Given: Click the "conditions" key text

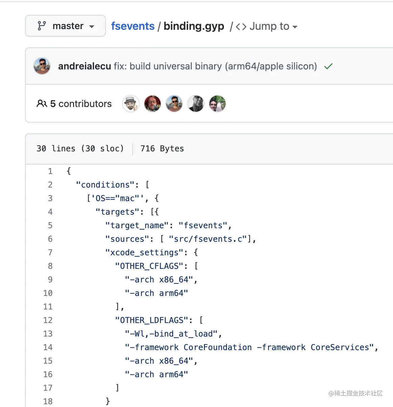Looking at the screenshot, I should coord(106,185).
